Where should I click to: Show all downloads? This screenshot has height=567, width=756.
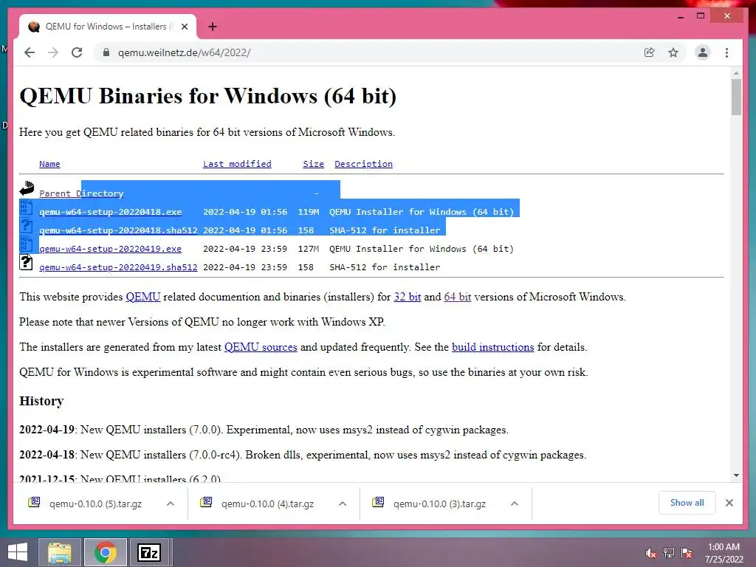[687, 503]
